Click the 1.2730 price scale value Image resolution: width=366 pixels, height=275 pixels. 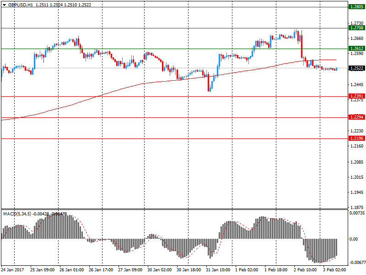[357, 23]
